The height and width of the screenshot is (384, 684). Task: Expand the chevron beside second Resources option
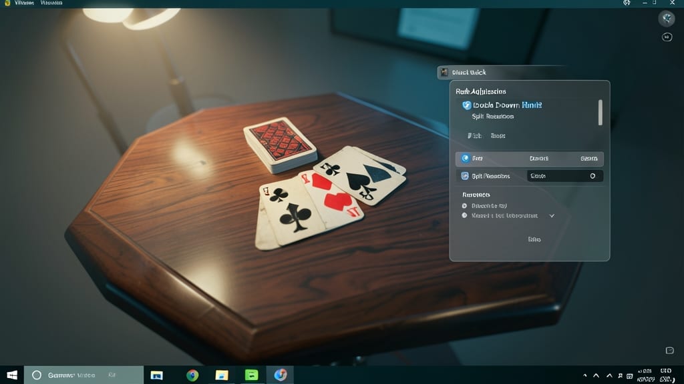[x=552, y=215]
